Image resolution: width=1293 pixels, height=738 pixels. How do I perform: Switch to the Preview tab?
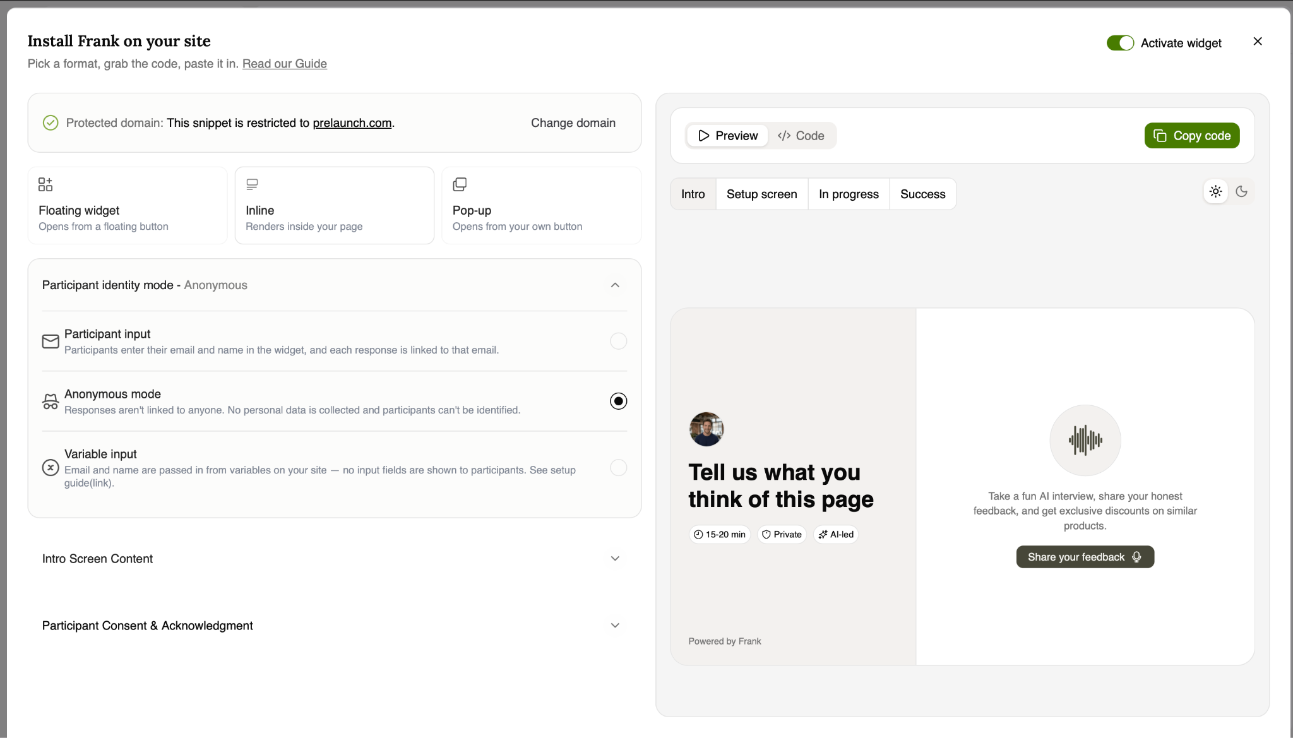[x=727, y=136]
